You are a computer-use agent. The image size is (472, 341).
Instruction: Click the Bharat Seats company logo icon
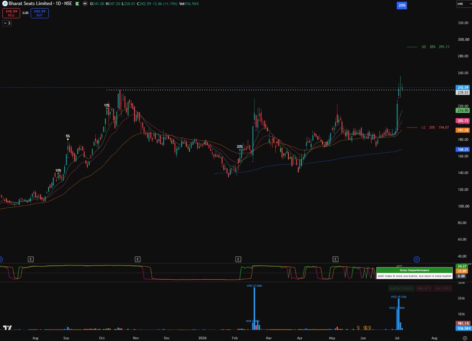(5, 4)
